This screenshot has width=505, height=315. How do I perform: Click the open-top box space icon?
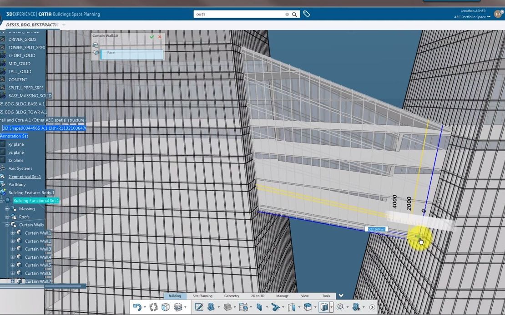pos(308,307)
